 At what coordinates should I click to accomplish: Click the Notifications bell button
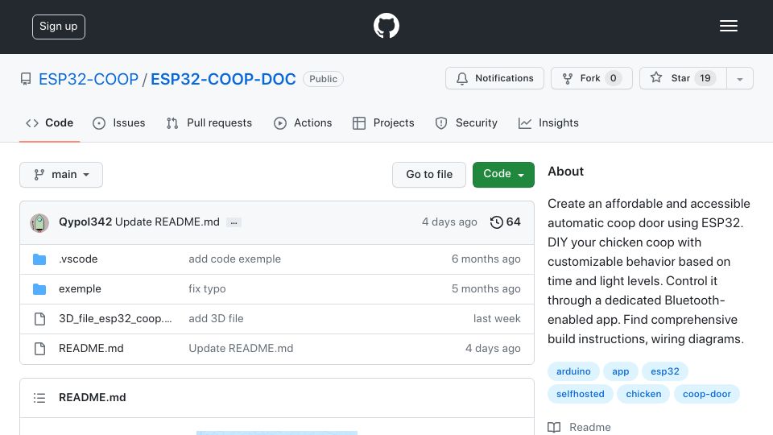(494, 78)
